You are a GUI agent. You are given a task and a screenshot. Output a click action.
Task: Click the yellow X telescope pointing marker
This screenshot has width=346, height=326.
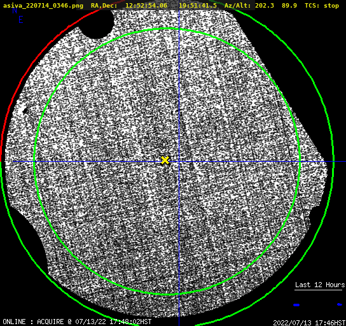click(165, 160)
